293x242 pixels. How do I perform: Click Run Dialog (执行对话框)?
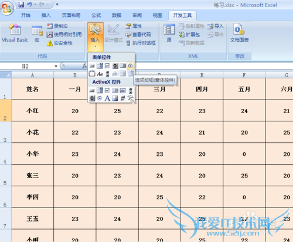141,43
